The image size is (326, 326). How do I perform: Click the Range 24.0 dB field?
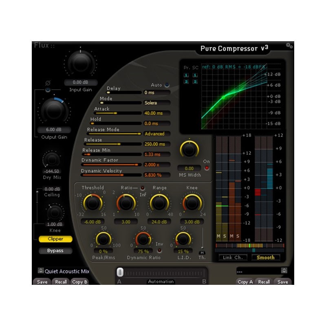(159, 222)
